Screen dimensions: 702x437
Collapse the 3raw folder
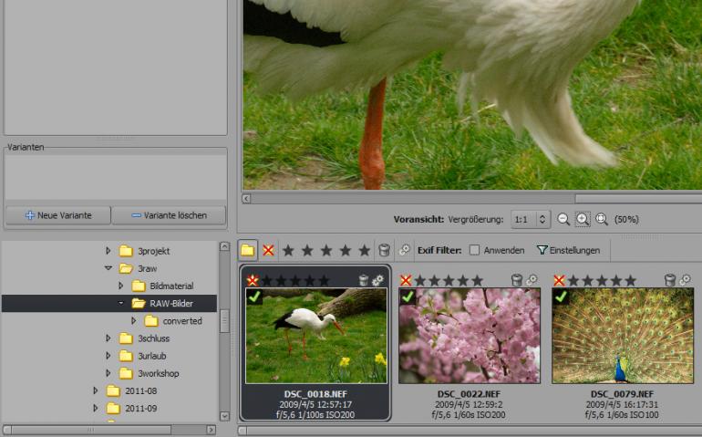coord(108,268)
